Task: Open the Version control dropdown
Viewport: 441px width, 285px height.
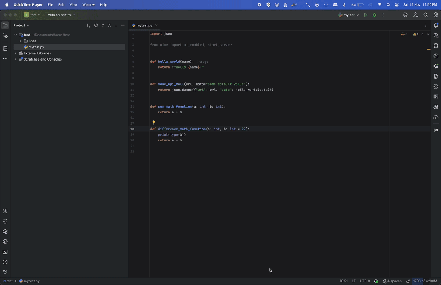Action: tap(61, 15)
